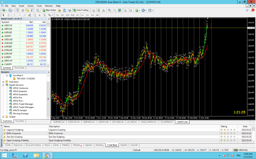Image resolution: width=256 pixels, height=159 pixels.
Task: Toggle the Navigator panel icon
Action: click(x=28, y=10)
